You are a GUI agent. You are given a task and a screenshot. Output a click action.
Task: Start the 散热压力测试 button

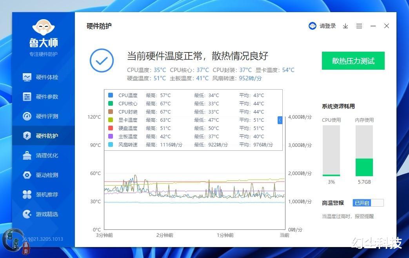pyautogui.click(x=353, y=61)
